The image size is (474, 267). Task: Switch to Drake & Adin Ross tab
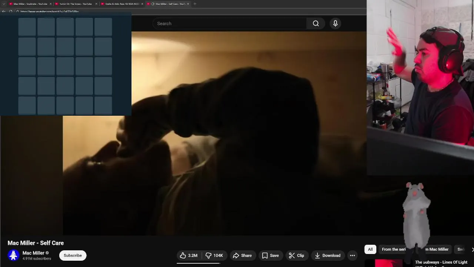pos(122,4)
